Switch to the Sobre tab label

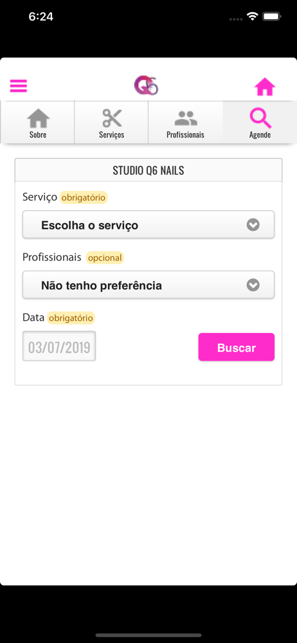pos(38,134)
